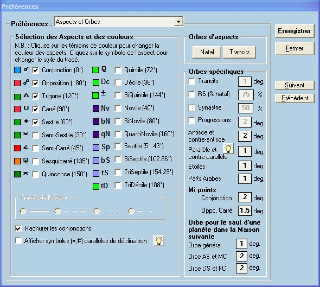Viewport: 320px width, 287px height.
Task: Click the Enregistrer button
Action: (294, 31)
